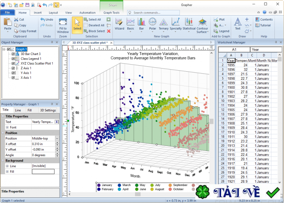Click the X offset spinner arrows
The image size is (284, 203).
pyautogui.click(x=57, y=144)
